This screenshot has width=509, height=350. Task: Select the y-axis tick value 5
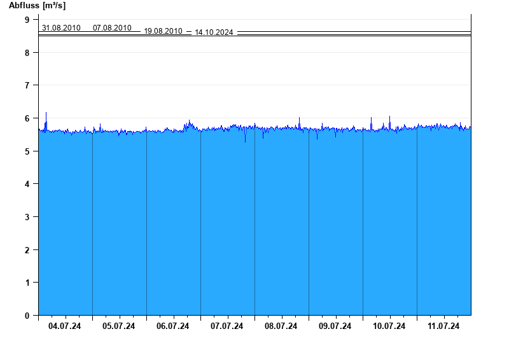point(27,151)
